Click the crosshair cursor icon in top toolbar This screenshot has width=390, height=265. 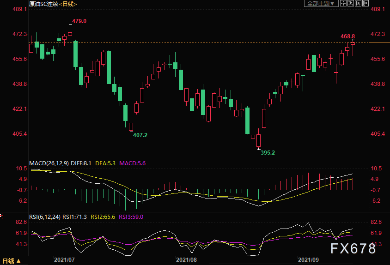tap(343, 4)
